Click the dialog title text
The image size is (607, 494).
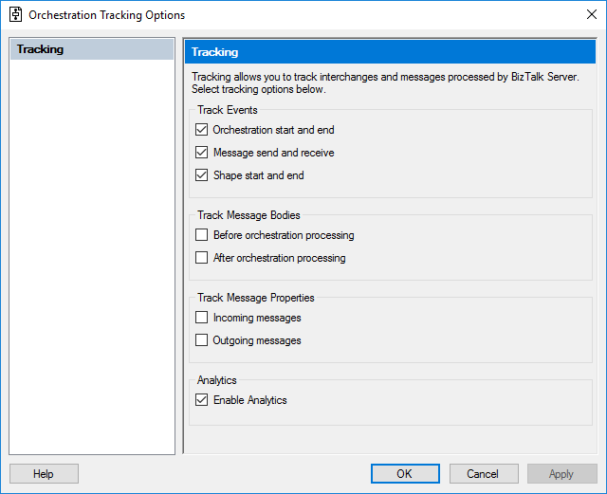pyautogui.click(x=107, y=15)
